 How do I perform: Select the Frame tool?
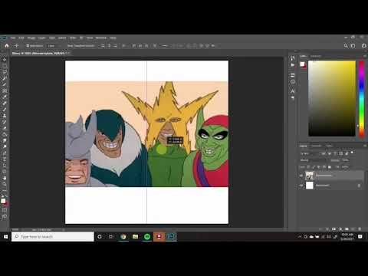[5, 90]
